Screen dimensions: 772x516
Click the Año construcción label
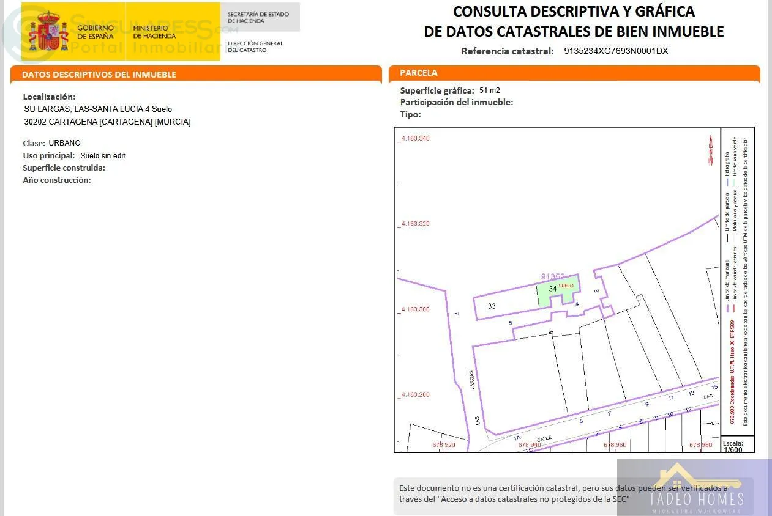click(57, 180)
